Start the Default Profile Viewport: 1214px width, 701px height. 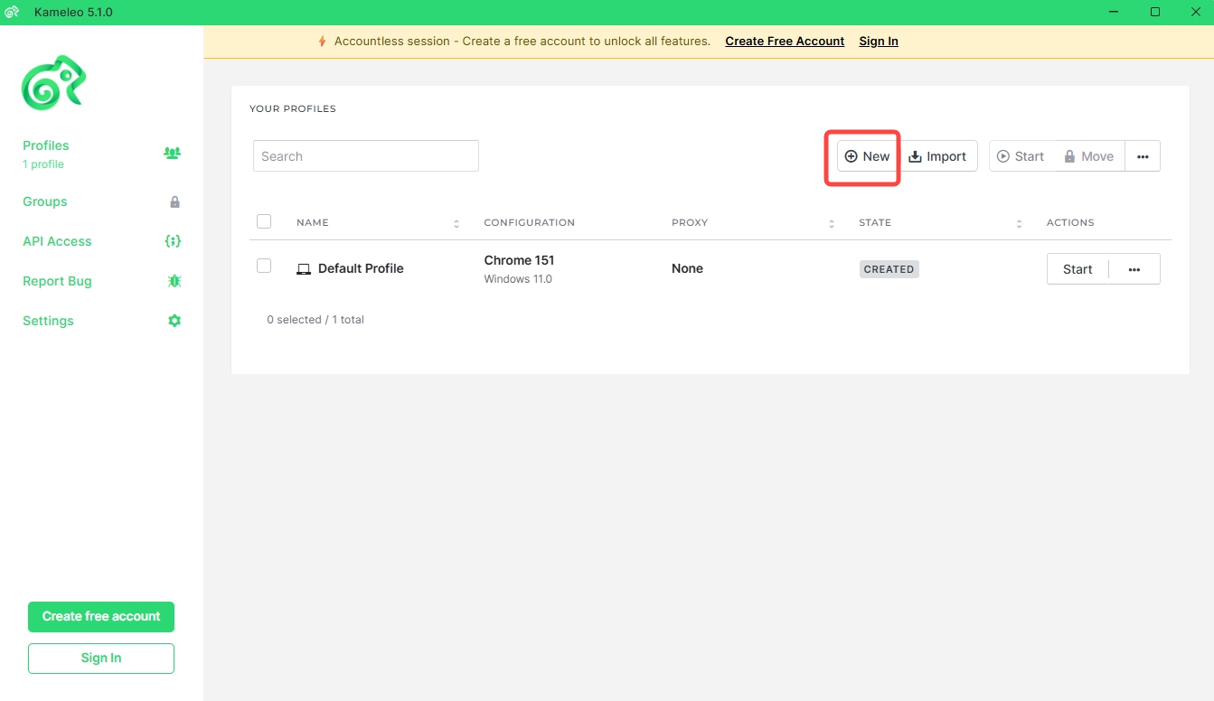pos(1078,269)
